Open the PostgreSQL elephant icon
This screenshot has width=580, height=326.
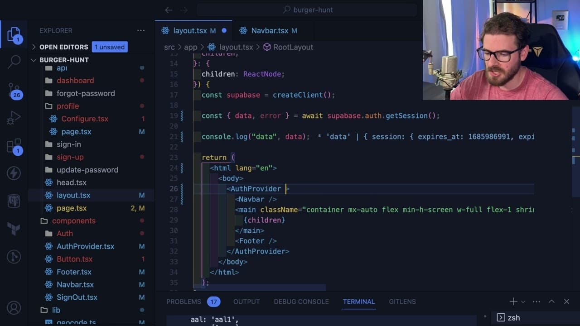point(14,201)
